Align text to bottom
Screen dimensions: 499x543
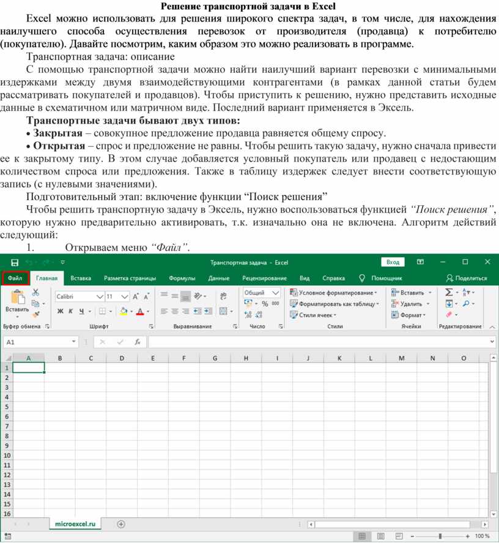point(185,296)
